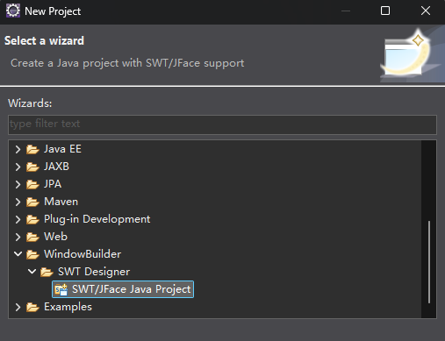This screenshot has width=445, height=341.
Task: Collapse the WindowBuilder category
Action: 18,254
